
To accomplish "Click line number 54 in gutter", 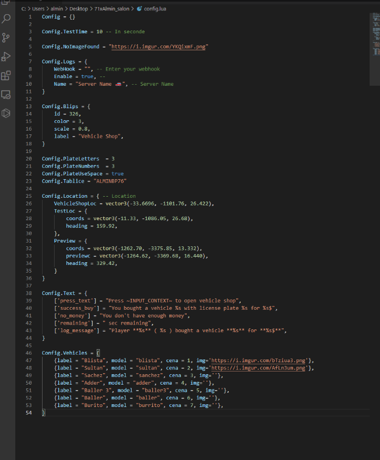I will [x=29, y=413].
